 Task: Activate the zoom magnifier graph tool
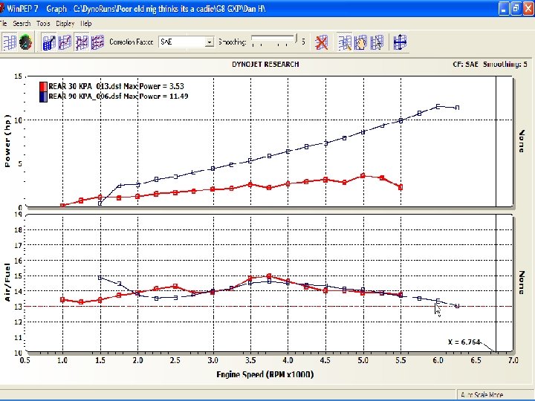click(345, 42)
